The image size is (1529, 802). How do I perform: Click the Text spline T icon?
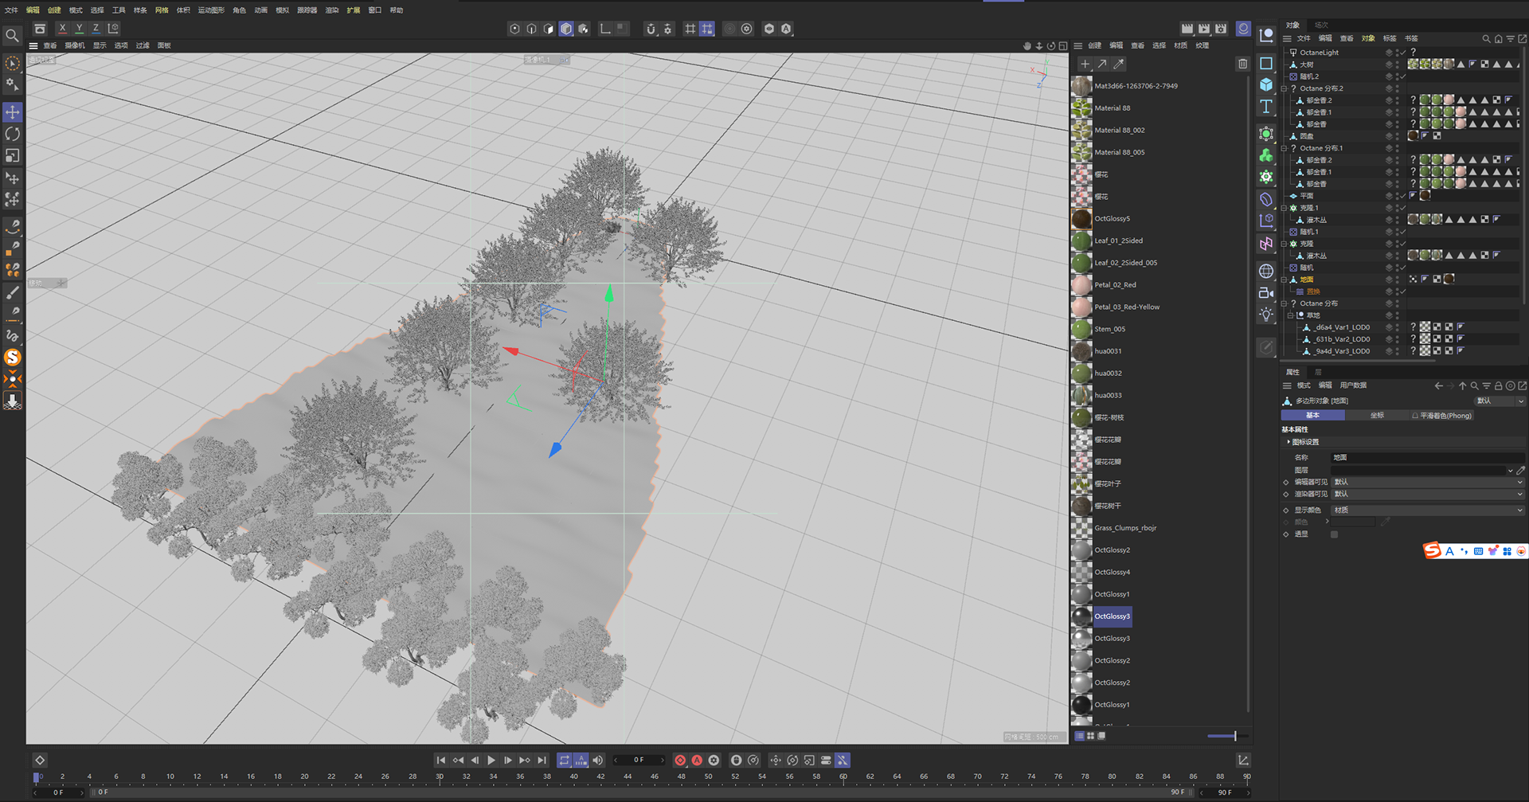[1266, 106]
